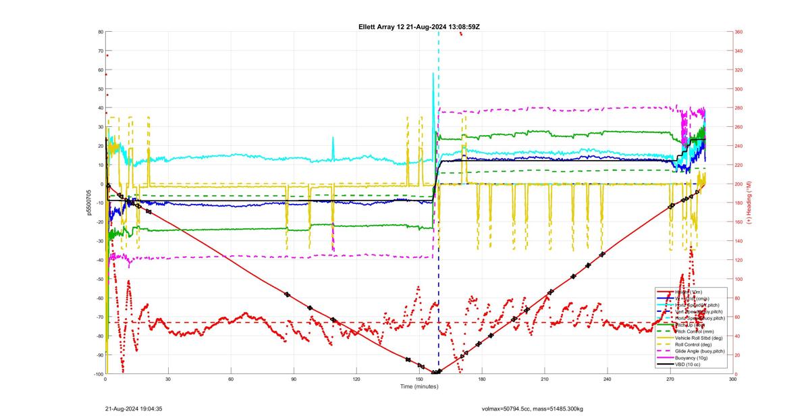Image resolution: width=810 pixels, height=420 pixels.
Task: Select the "Roll Control (deg)" legend entry
Action: tap(693, 344)
